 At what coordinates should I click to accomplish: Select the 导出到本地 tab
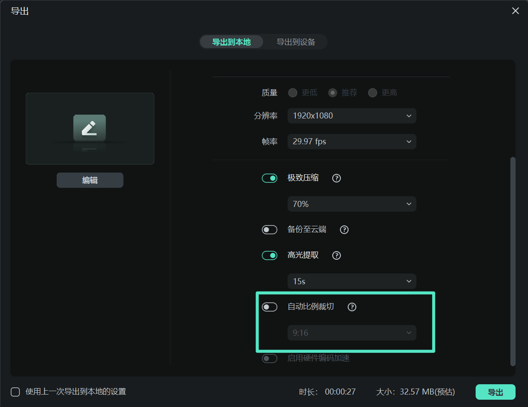[x=231, y=42]
